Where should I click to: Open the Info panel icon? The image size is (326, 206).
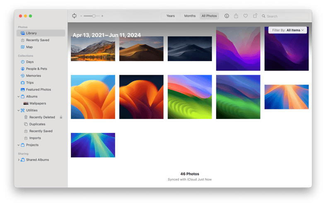227,16
